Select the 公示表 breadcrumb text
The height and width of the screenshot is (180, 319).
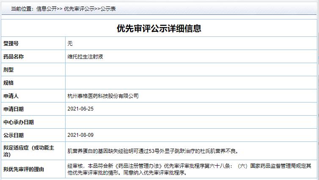108,9
